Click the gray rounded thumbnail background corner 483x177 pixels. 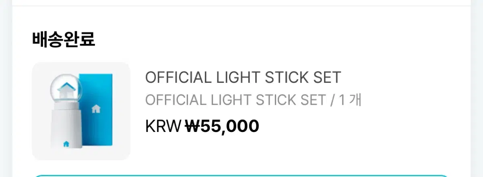coord(38,68)
